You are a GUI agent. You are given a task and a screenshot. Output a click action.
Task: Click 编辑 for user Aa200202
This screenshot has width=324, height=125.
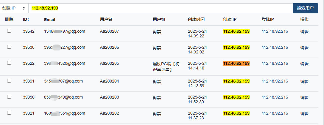pyautogui.click(x=304, y=114)
